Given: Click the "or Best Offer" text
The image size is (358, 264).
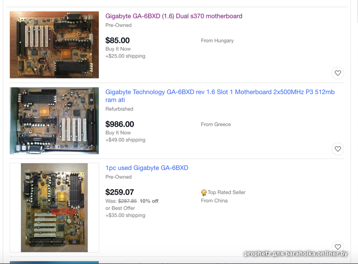Looking at the screenshot, I should tap(120, 208).
